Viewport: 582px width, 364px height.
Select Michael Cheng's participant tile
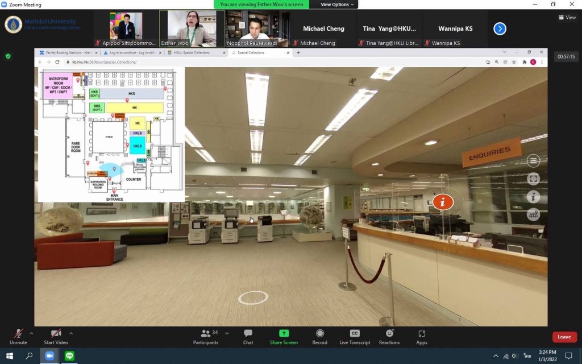coord(323,29)
